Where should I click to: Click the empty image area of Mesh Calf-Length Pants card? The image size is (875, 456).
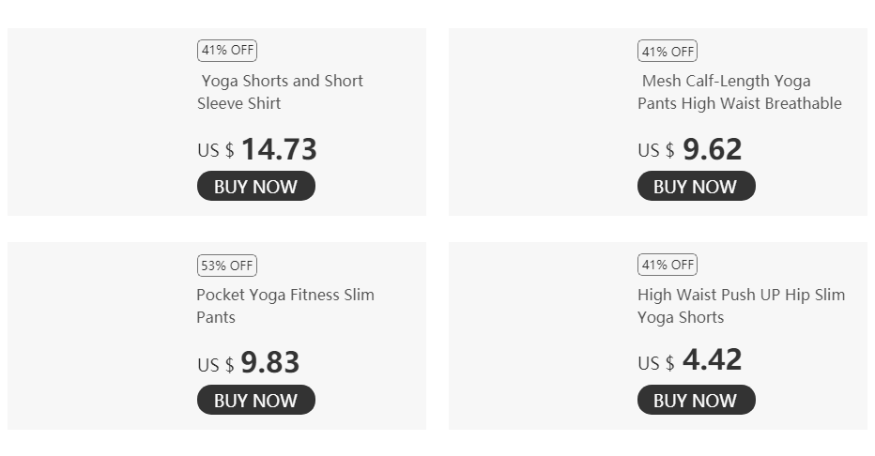(540, 122)
